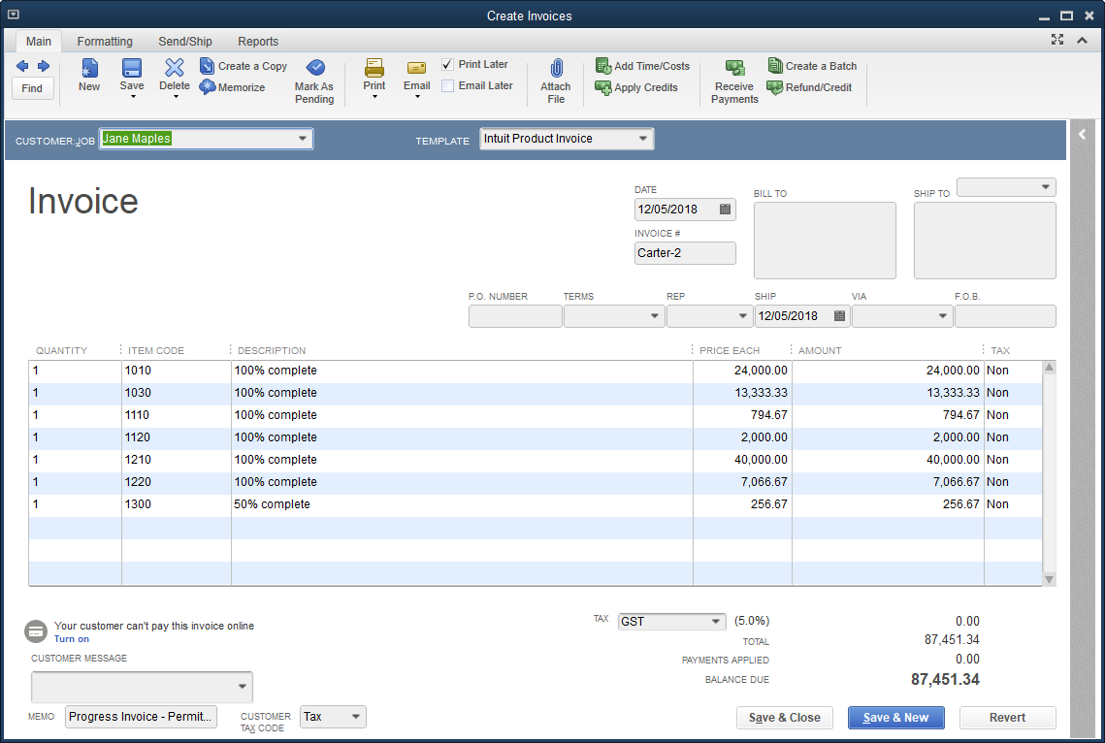This screenshot has width=1105, height=743.
Task: Enable the Email Later checkbox
Action: (x=447, y=85)
